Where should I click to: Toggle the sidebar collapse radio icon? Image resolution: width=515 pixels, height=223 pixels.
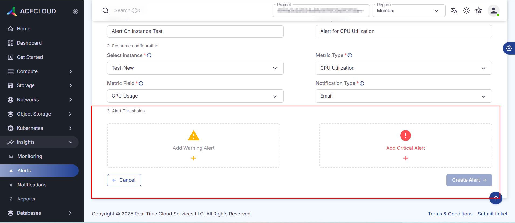(75, 12)
